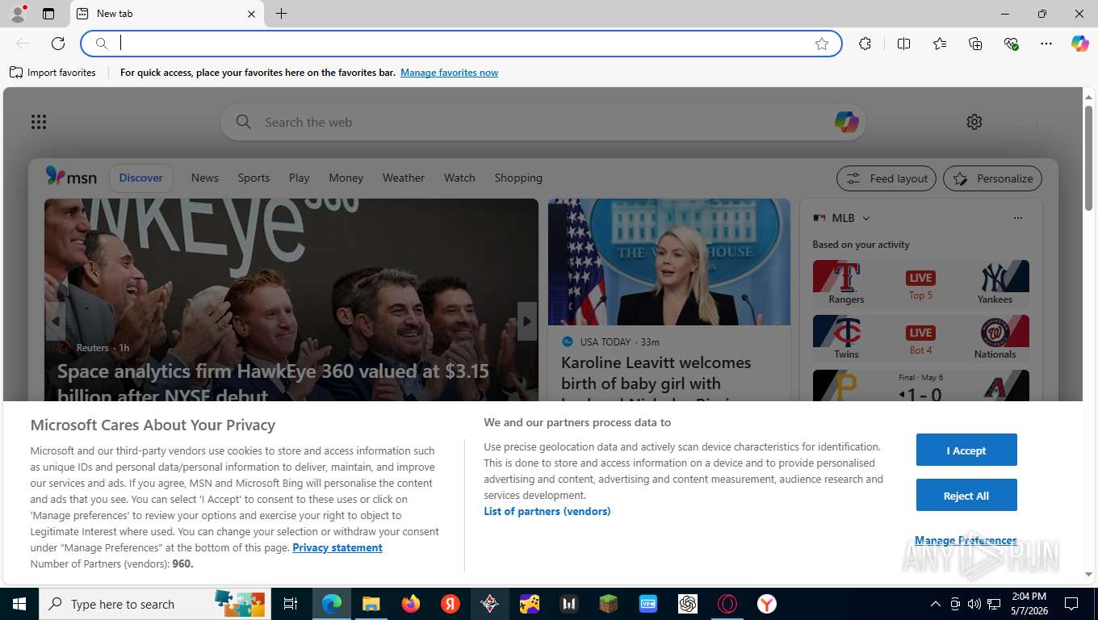Screen dimensions: 1098x620
Task: Show next story with right carousel arrow
Action: pyautogui.click(x=527, y=321)
